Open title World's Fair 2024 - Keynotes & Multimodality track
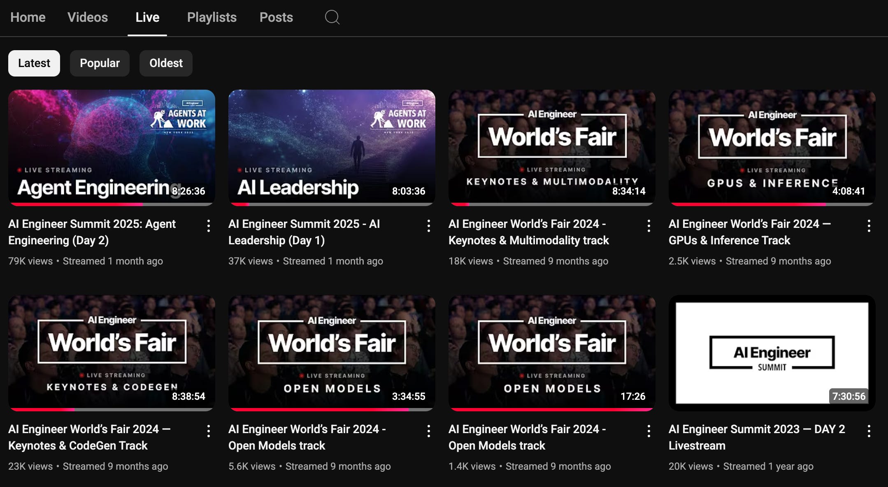This screenshot has width=888, height=487. click(x=529, y=232)
